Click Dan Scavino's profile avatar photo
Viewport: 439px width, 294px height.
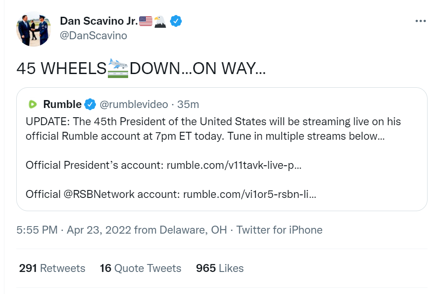34,29
